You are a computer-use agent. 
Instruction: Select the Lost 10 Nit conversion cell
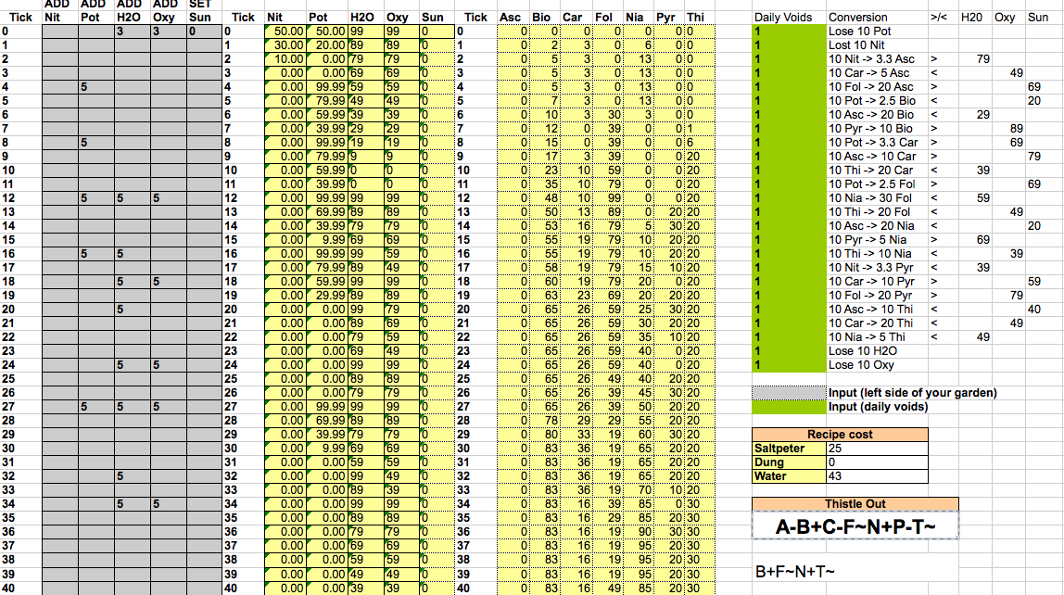point(877,44)
